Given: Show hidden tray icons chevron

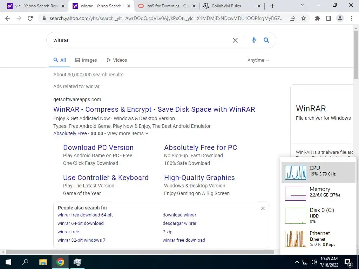Looking at the screenshot, I should click(297, 262).
